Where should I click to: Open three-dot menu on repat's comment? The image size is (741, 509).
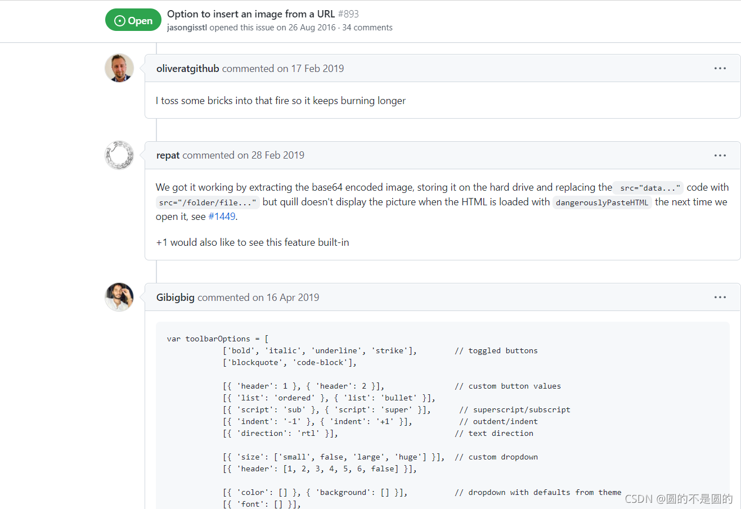tap(720, 155)
